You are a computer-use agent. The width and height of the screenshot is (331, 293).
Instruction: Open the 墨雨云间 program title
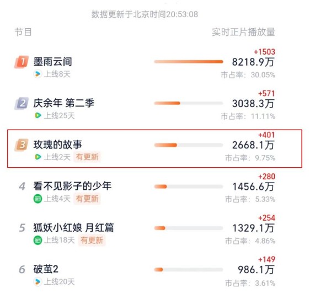[x=52, y=61]
